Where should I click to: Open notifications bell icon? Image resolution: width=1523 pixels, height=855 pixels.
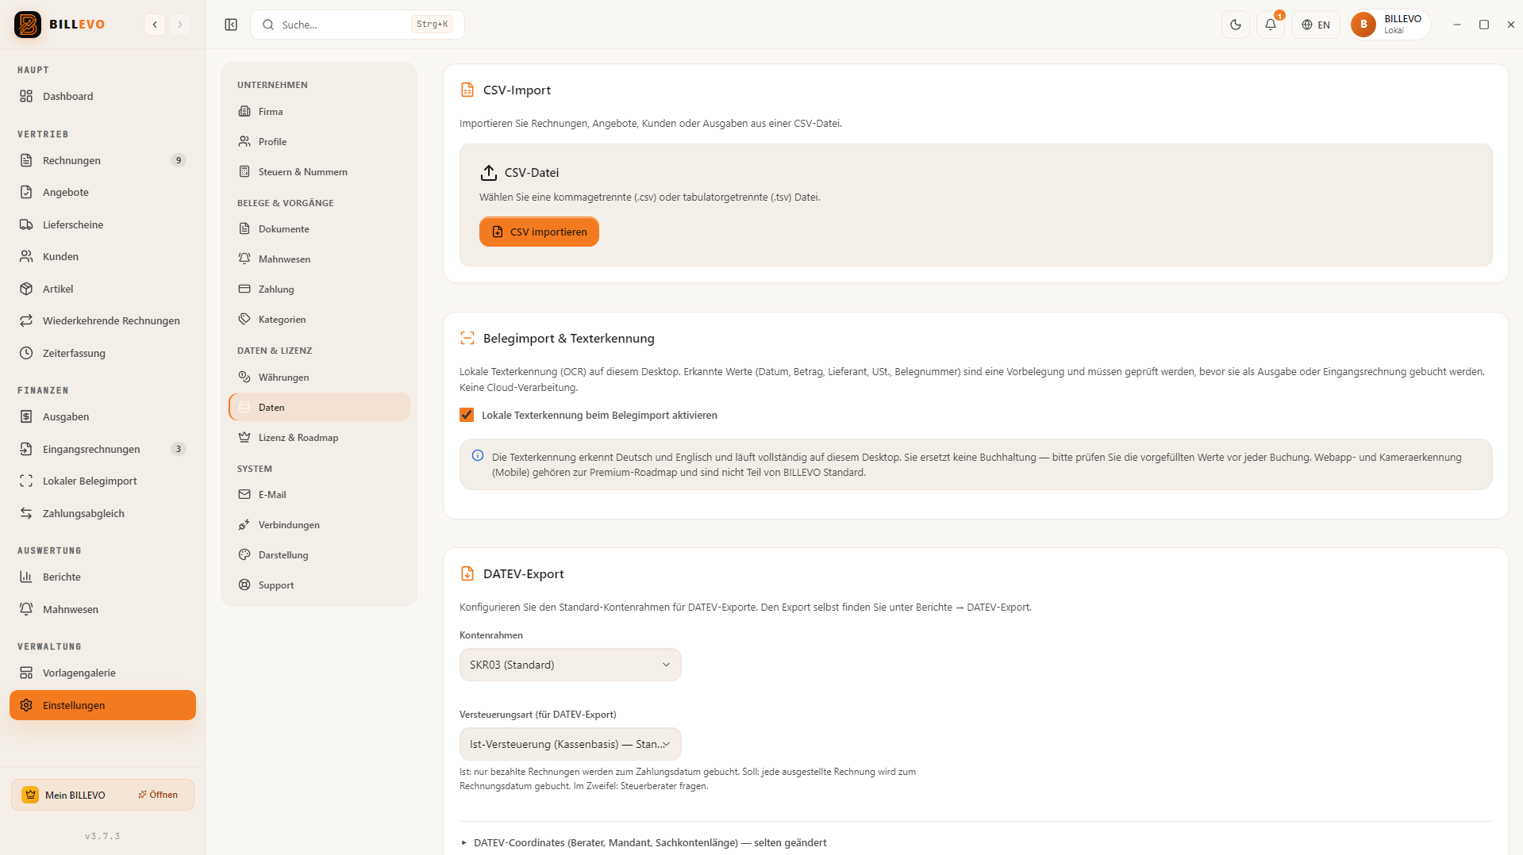tap(1271, 25)
